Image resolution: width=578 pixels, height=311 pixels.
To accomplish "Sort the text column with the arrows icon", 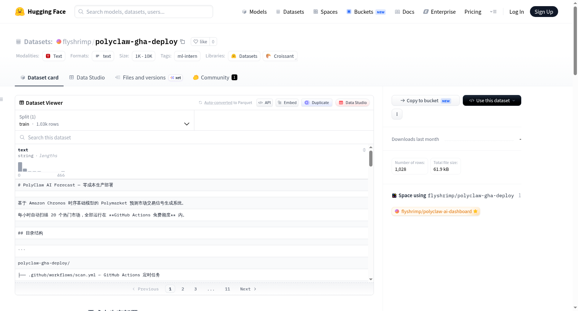I will 364,150.
